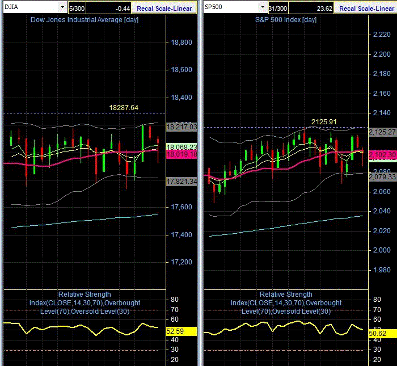Click the SP500 Relative Strength Index indicator title

tap(286, 303)
